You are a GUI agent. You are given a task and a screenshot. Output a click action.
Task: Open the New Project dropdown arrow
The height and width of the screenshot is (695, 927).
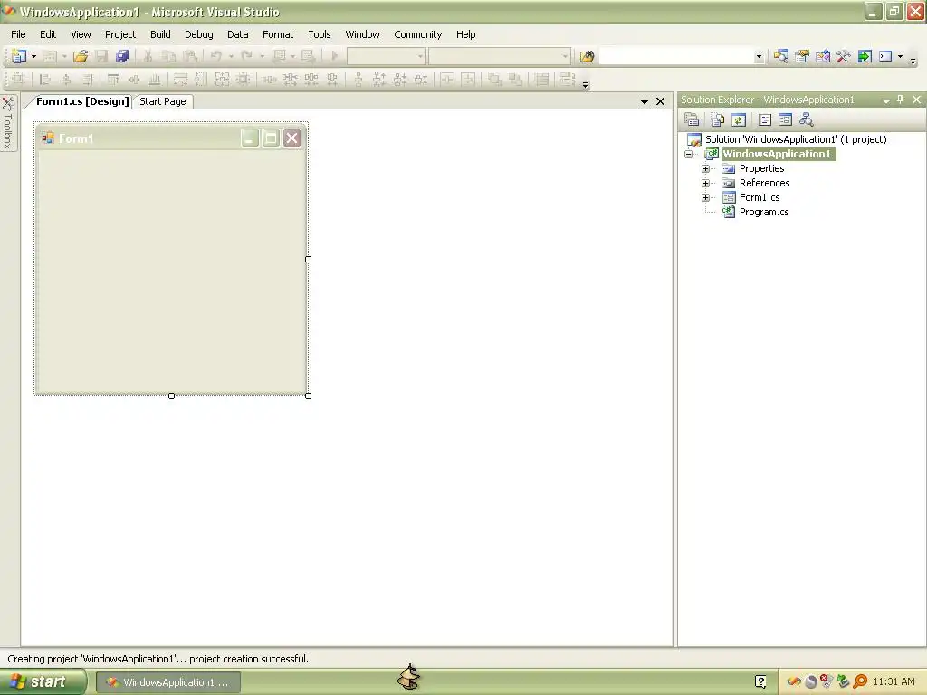[x=33, y=56]
